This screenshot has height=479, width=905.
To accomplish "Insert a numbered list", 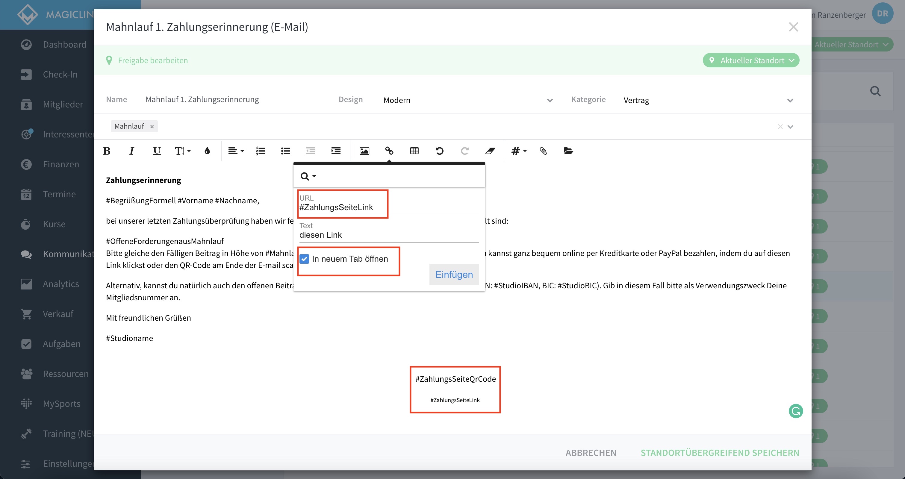I will click(260, 151).
